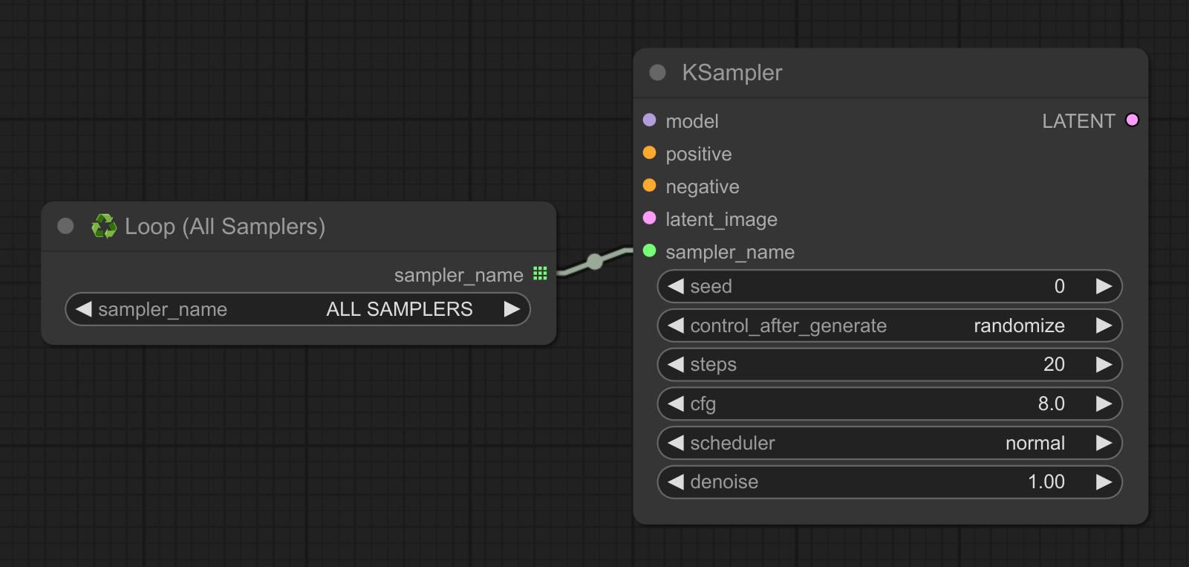Collapse the Loop (All Samplers) node via its dot
The image size is (1189, 567).
point(65,226)
